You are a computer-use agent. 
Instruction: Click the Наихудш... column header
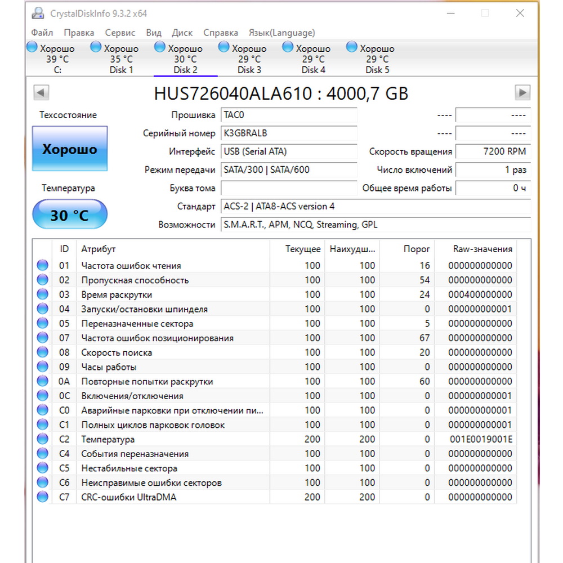click(352, 249)
